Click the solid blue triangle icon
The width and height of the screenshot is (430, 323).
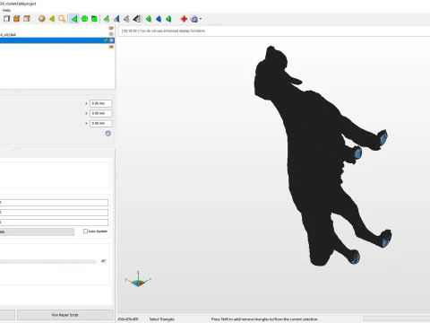click(159, 19)
